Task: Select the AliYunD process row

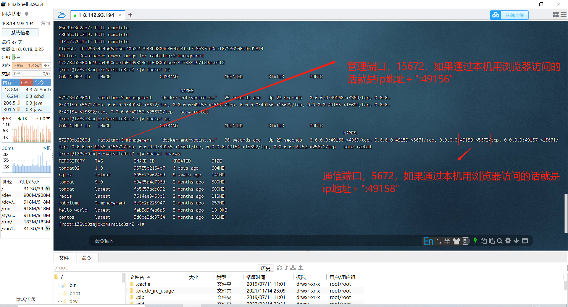Action: click(26, 90)
